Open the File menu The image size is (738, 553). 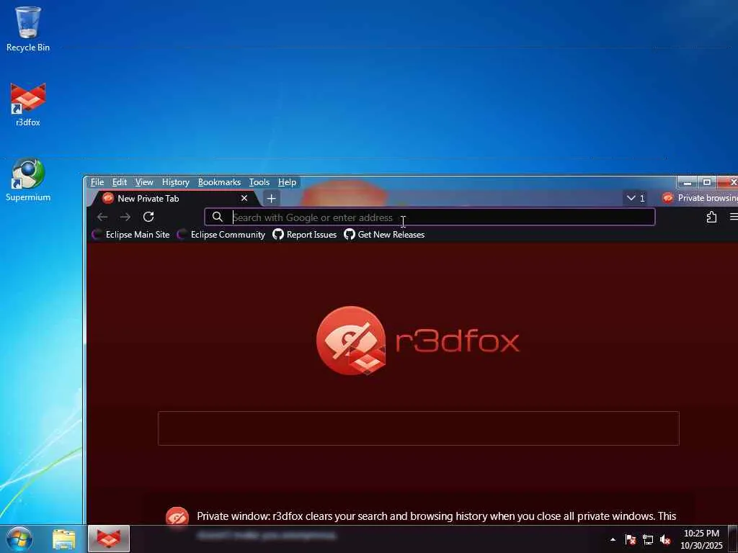pos(97,182)
